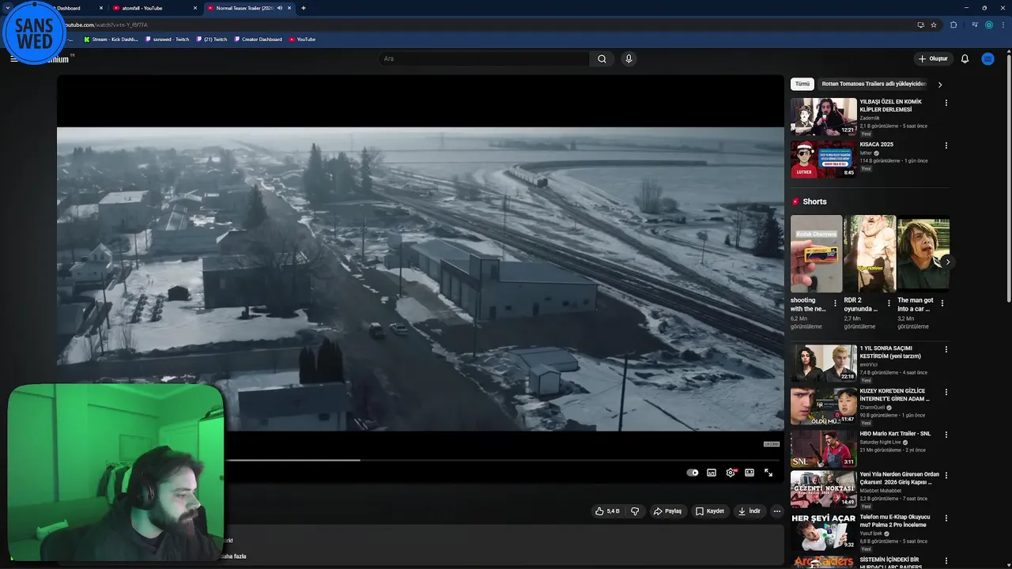Open options for HBO Mario Kart Trailer video
The image size is (1012, 569).
[x=946, y=435]
